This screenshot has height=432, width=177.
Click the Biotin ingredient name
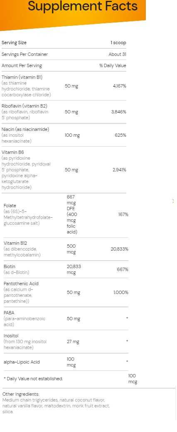click(x=9, y=266)
